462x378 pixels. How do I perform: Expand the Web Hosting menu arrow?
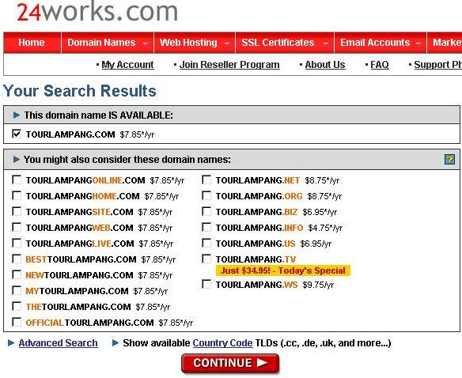pos(227,43)
